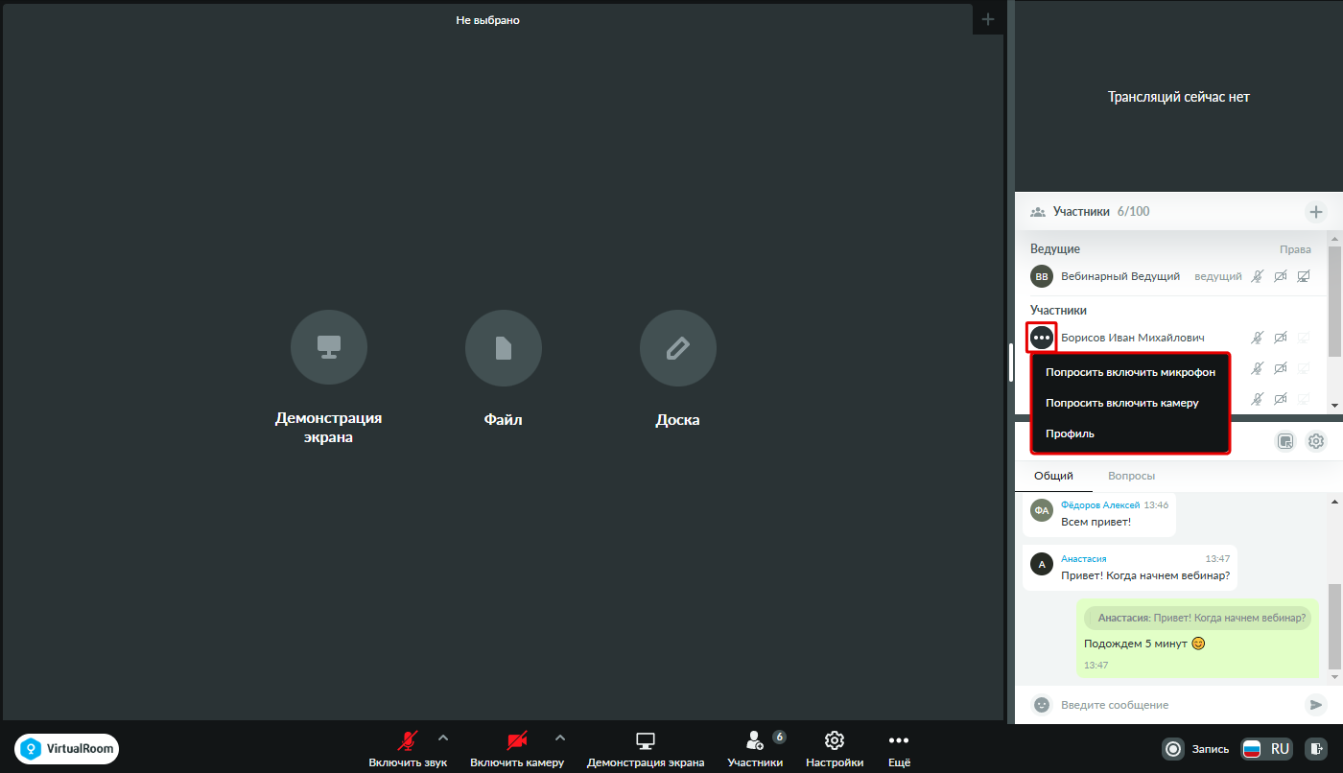Click the large Файл circle icon
The height and width of the screenshot is (773, 1343).
click(x=504, y=349)
